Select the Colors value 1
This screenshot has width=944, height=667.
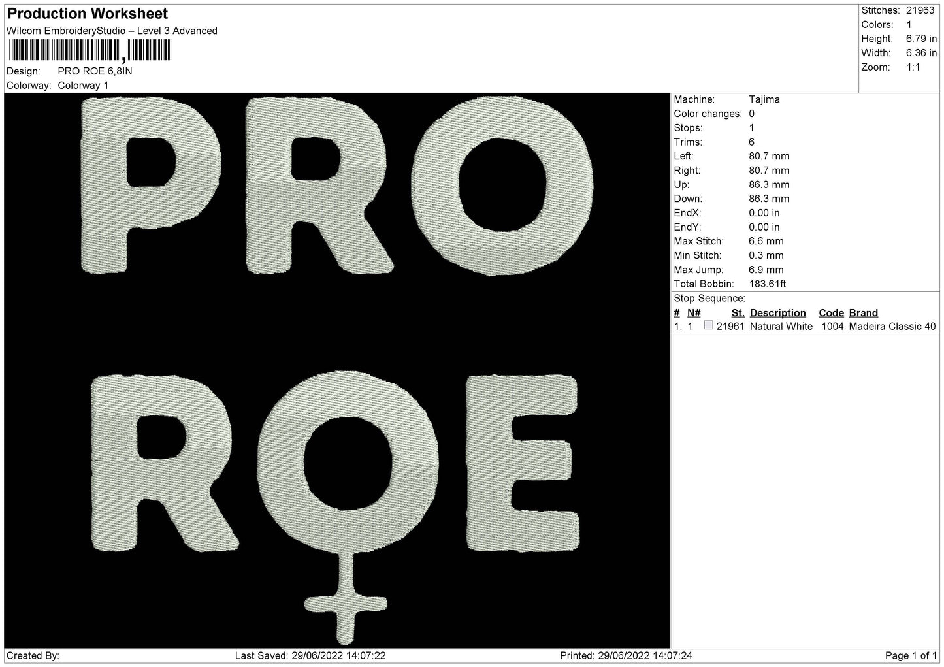[909, 25]
